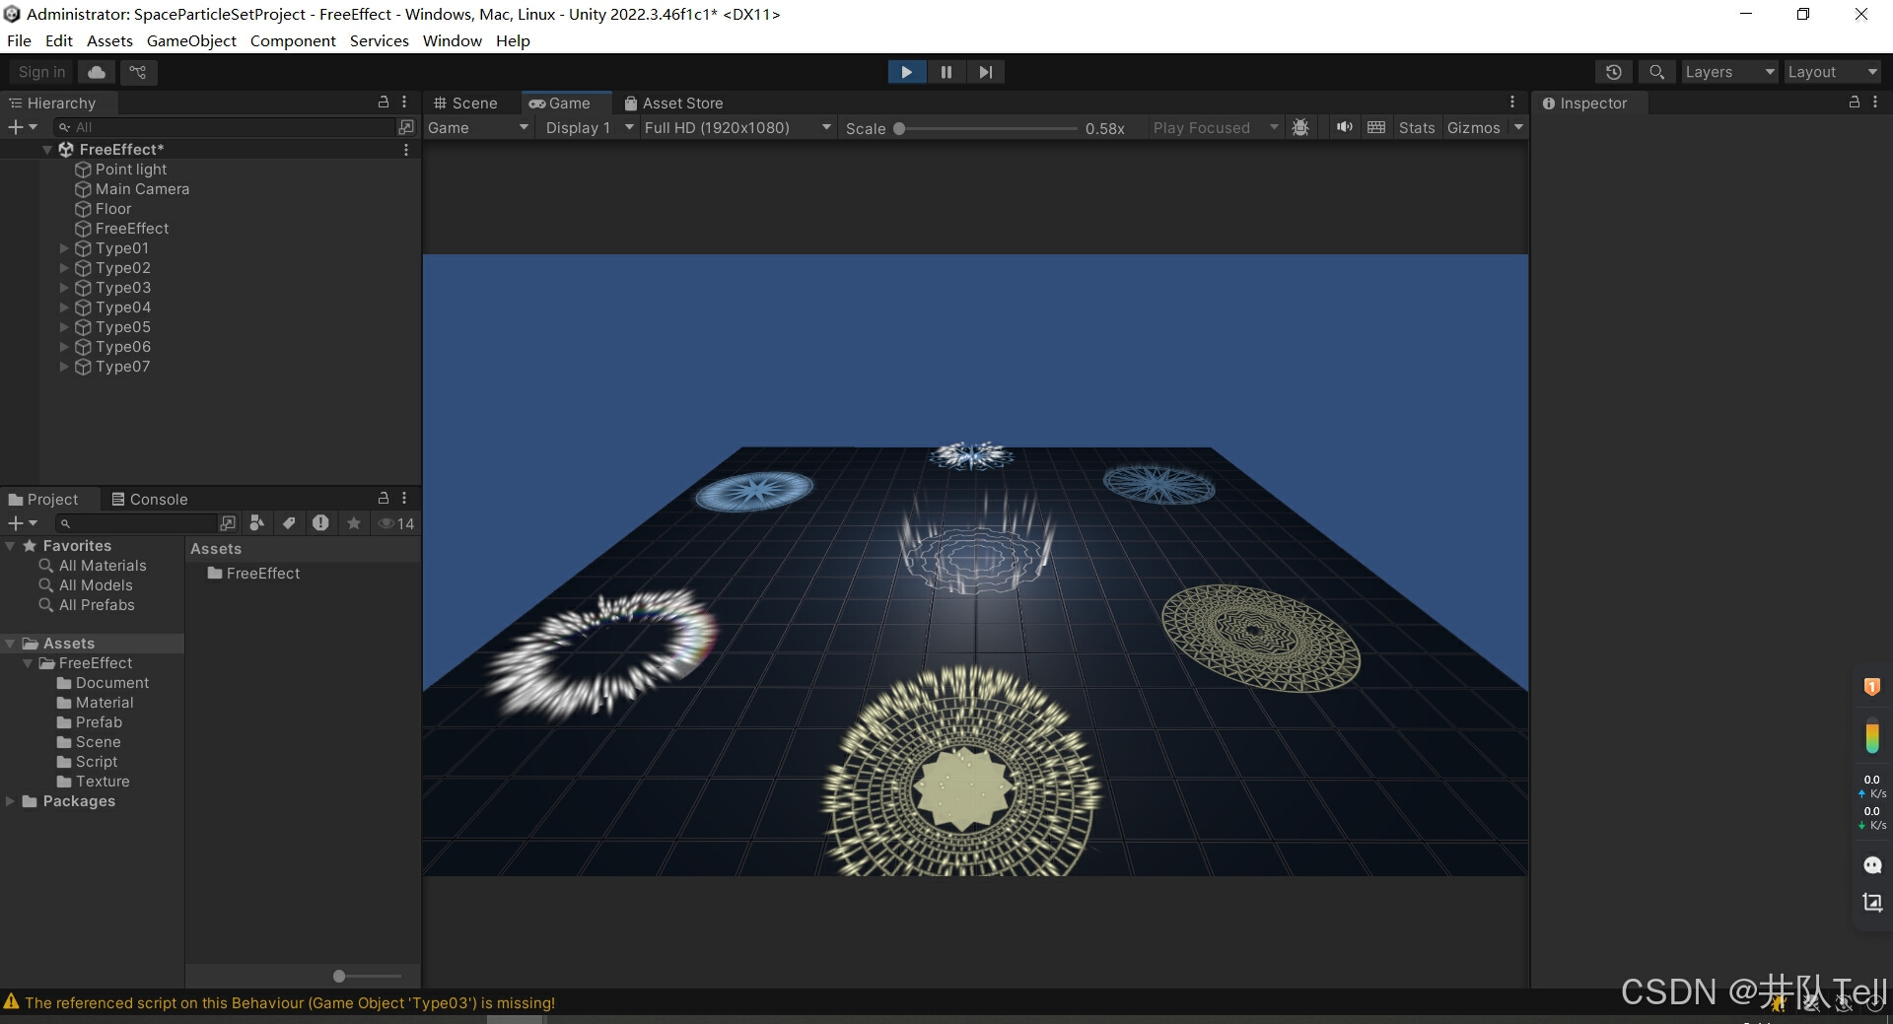Click the Project create plus button
The height and width of the screenshot is (1024, 1893).
point(22,523)
